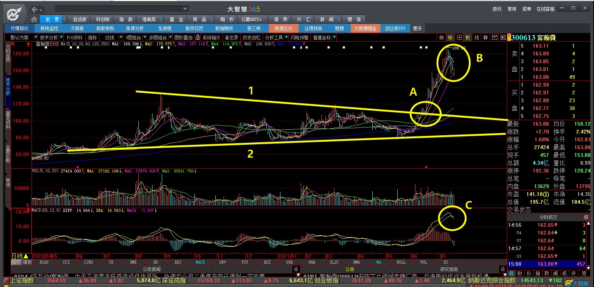Click the 委托 trading button
This screenshot has height=287, width=594.
point(497,9)
